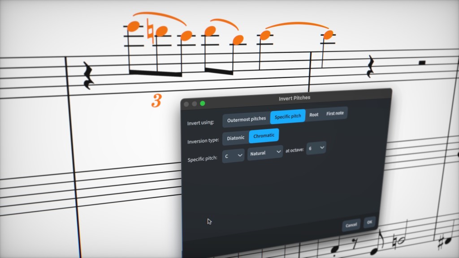459x258 pixels.
Task: Switch invert mode to Root
Action: tap(314, 115)
